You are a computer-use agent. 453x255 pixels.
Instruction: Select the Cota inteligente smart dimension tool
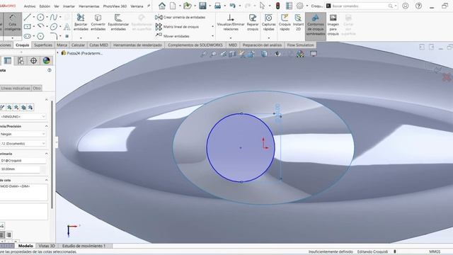pyautogui.click(x=13, y=23)
